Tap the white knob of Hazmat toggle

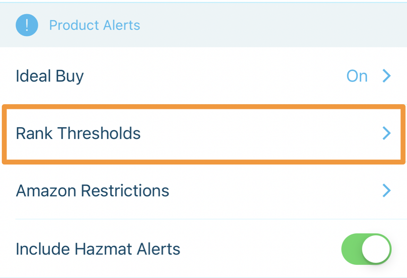[x=376, y=249]
